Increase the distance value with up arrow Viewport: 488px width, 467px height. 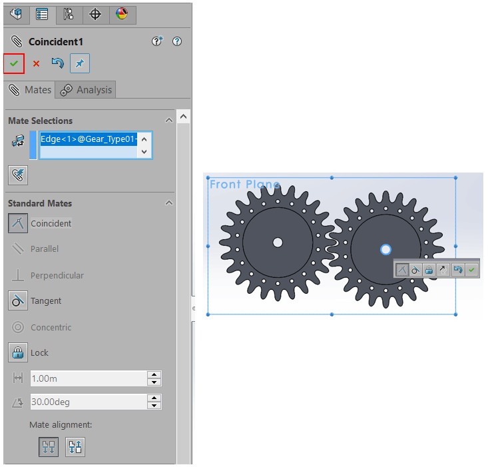pos(154,374)
